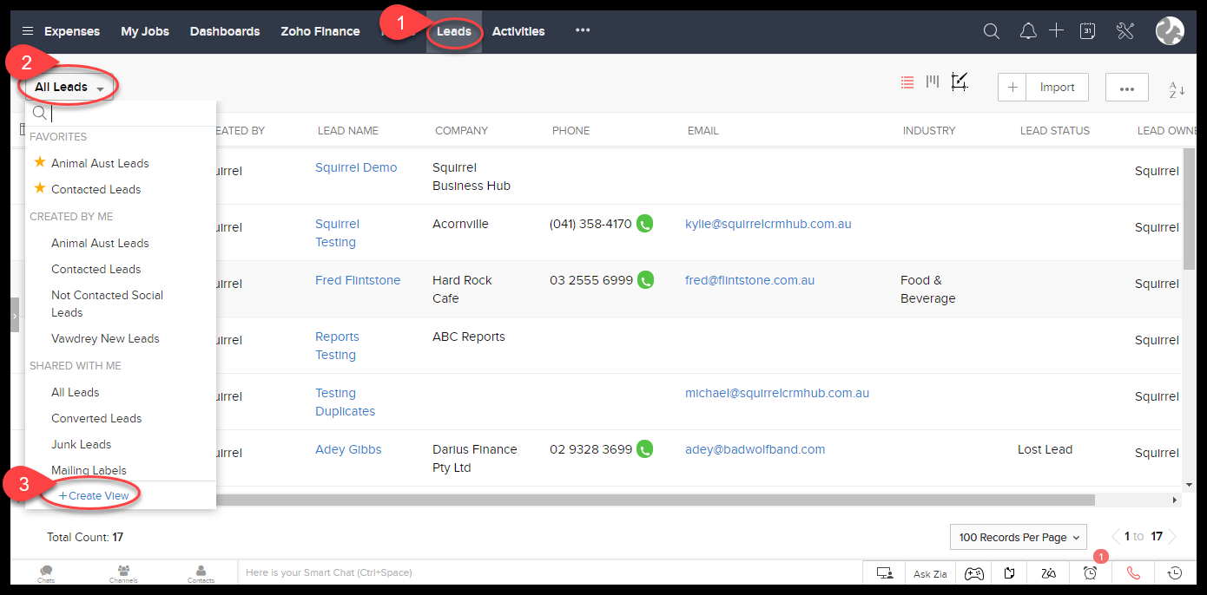Click the screen share presenter icon
Image resolution: width=1207 pixels, height=595 pixels.
[885, 572]
